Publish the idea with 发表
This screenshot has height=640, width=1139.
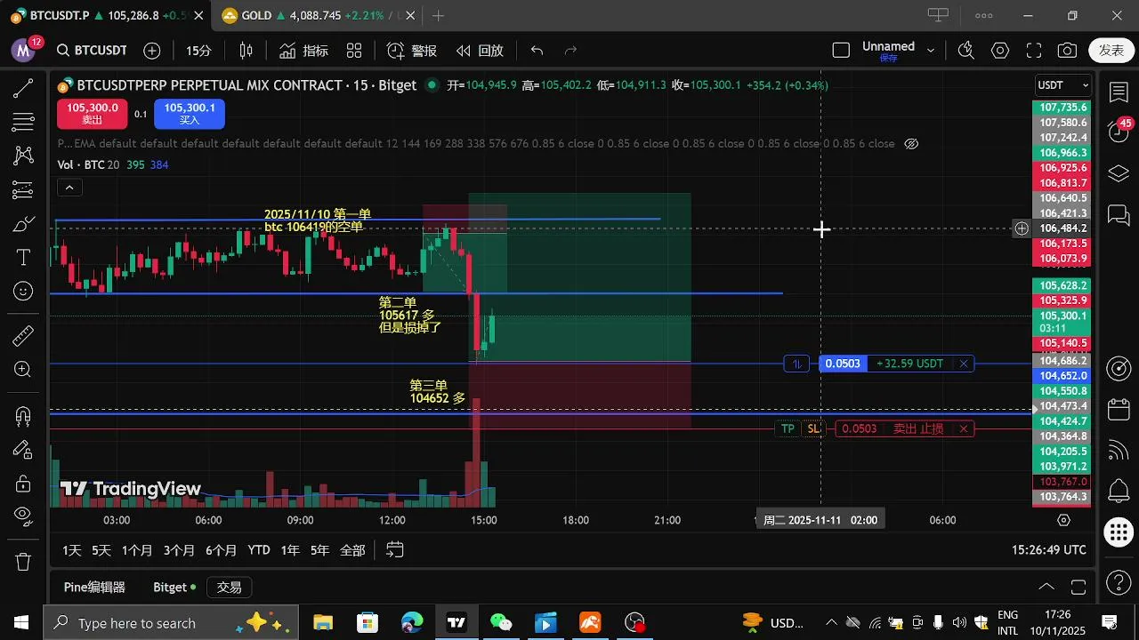pyautogui.click(x=1111, y=51)
